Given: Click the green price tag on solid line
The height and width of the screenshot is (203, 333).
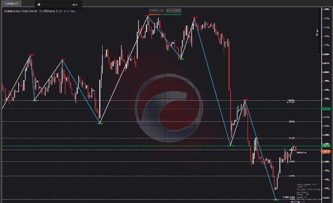Looking at the screenshot, I should 326,146.
